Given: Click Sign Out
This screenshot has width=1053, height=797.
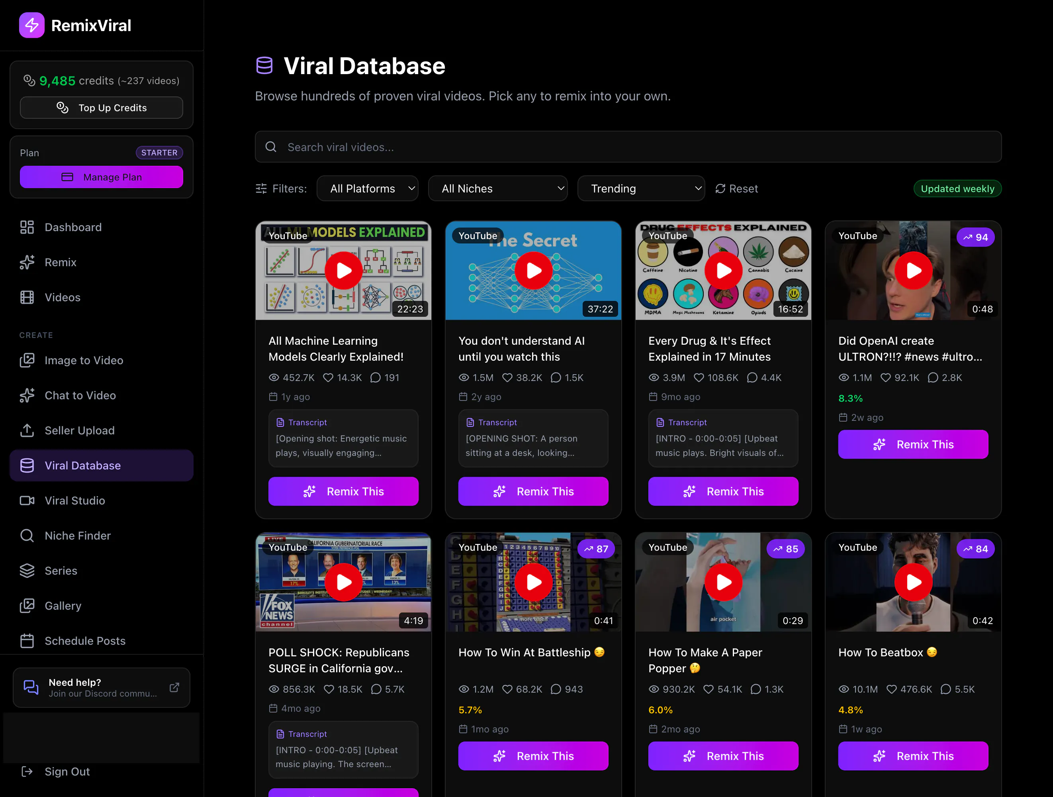Looking at the screenshot, I should [x=67, y=771].
